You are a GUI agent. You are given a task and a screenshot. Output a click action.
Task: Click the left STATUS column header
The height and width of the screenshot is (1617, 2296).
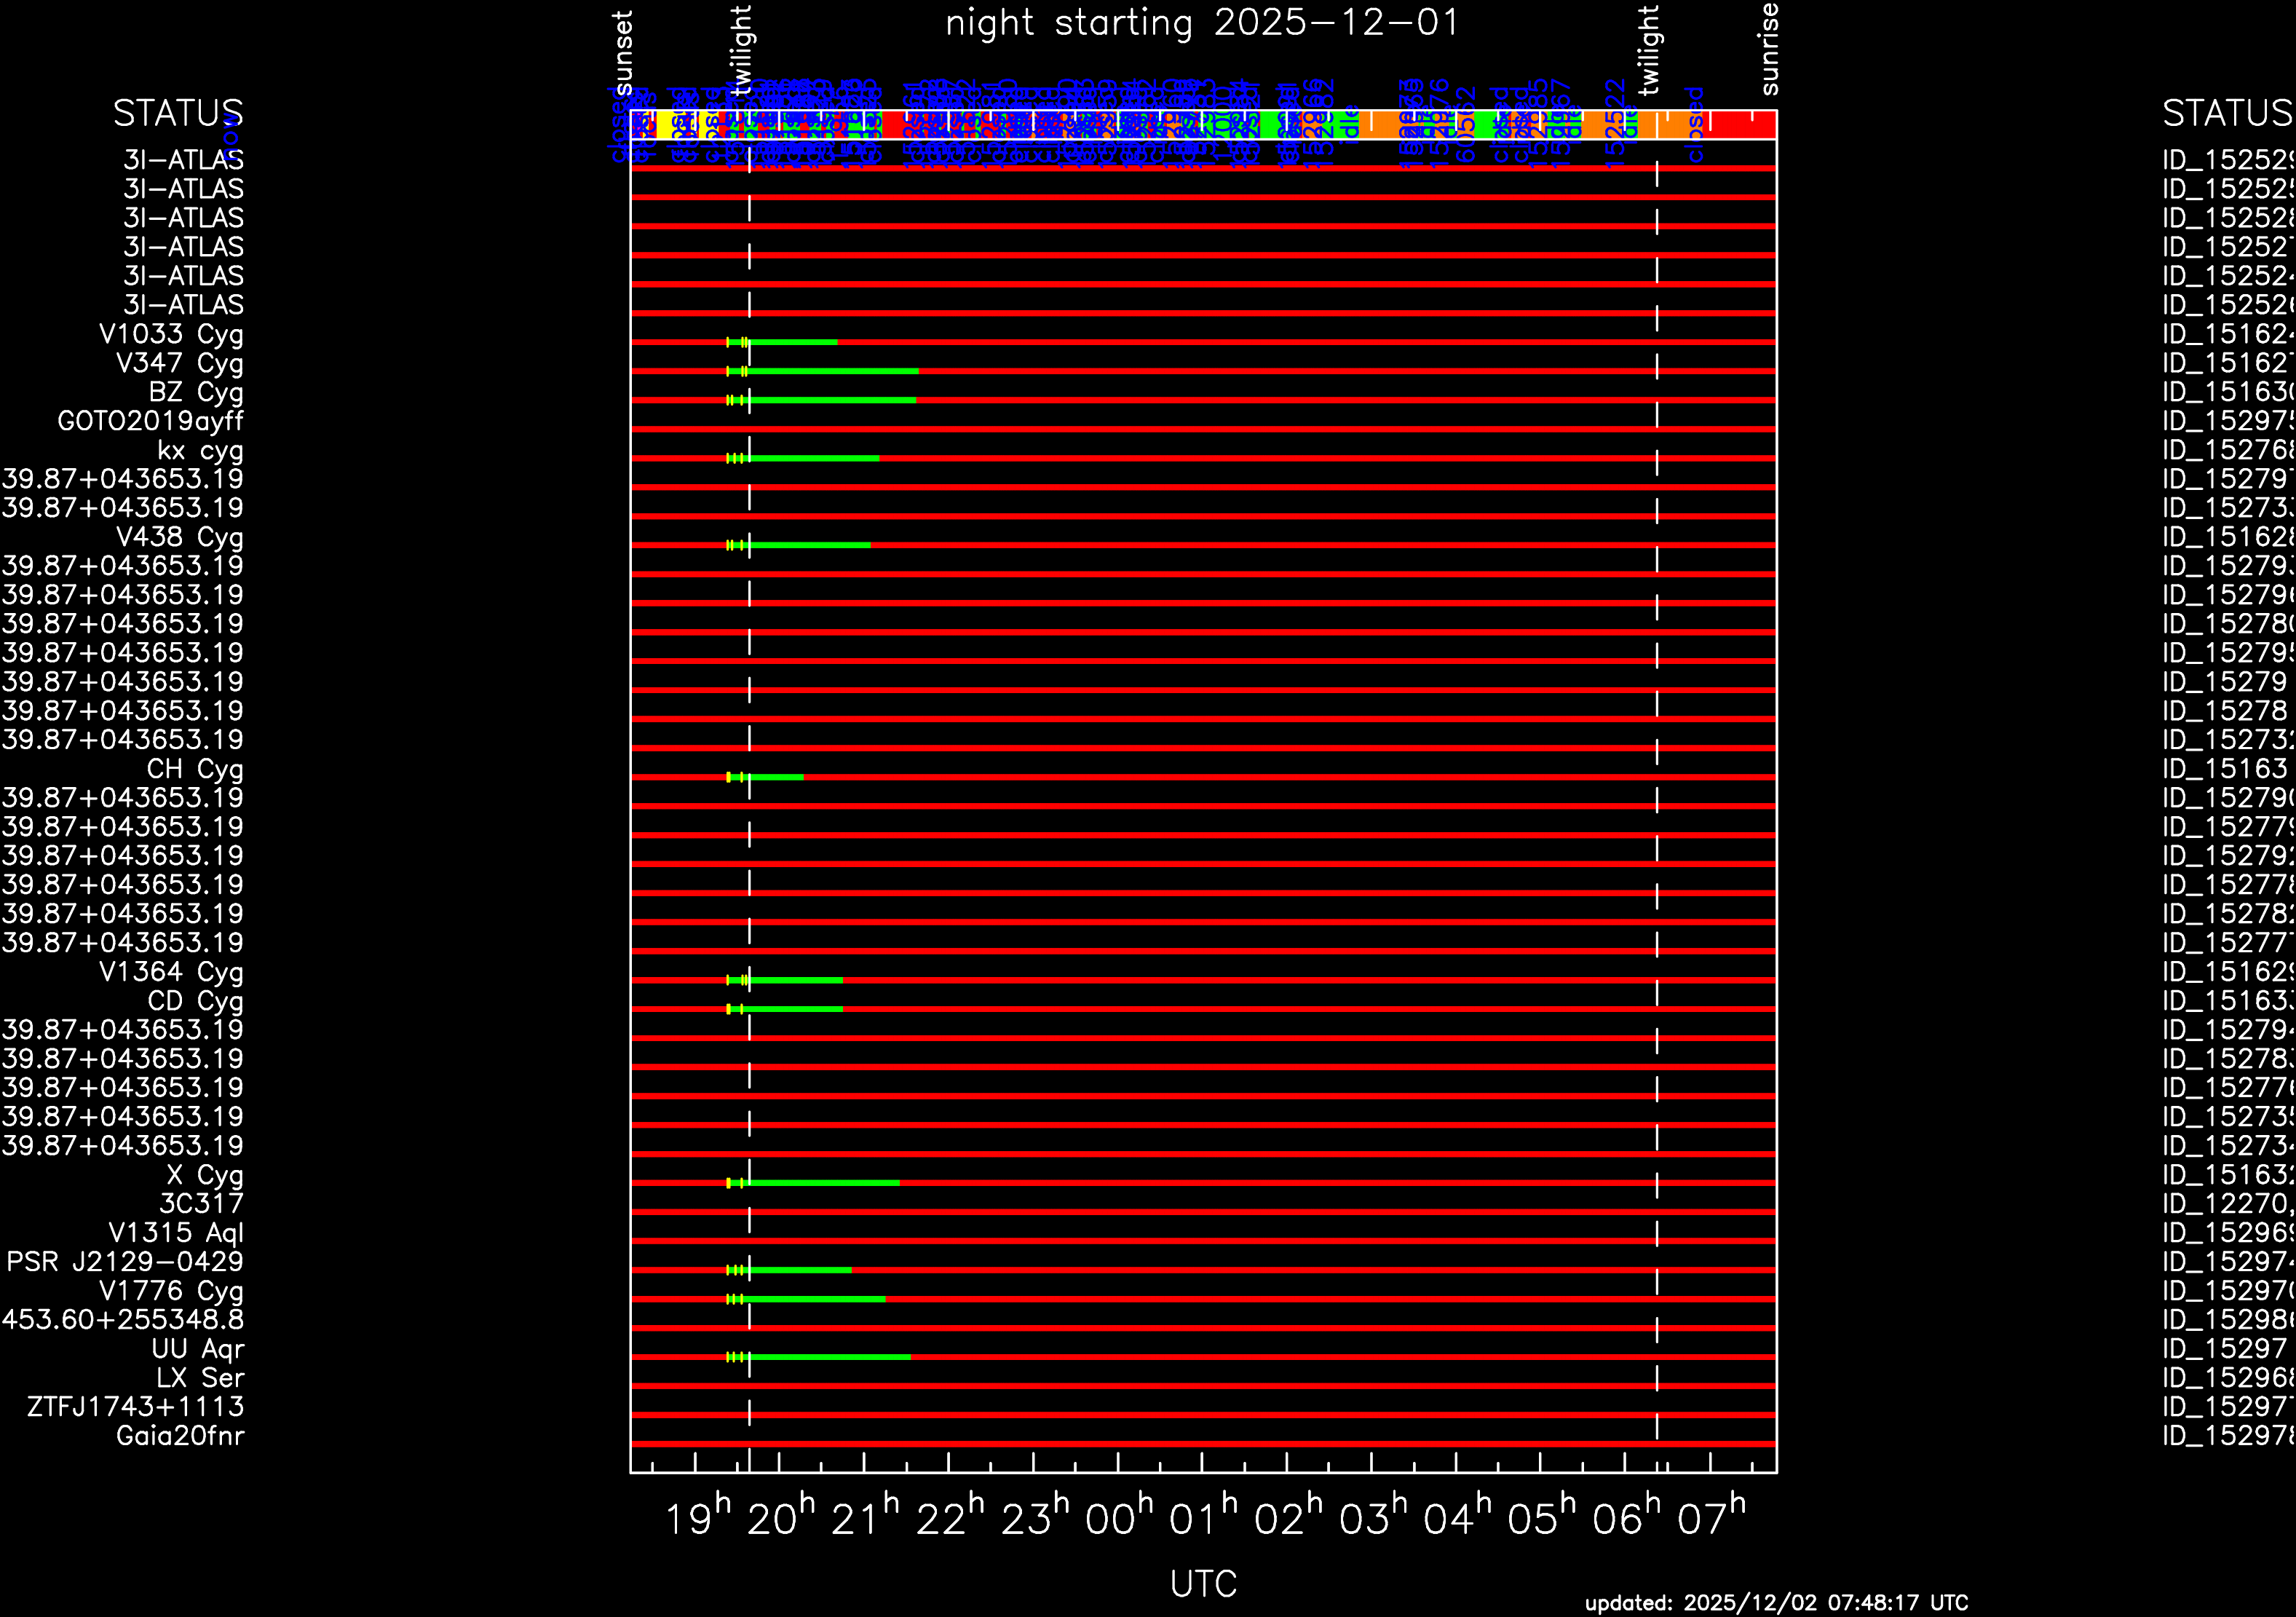tap(178, 113)
